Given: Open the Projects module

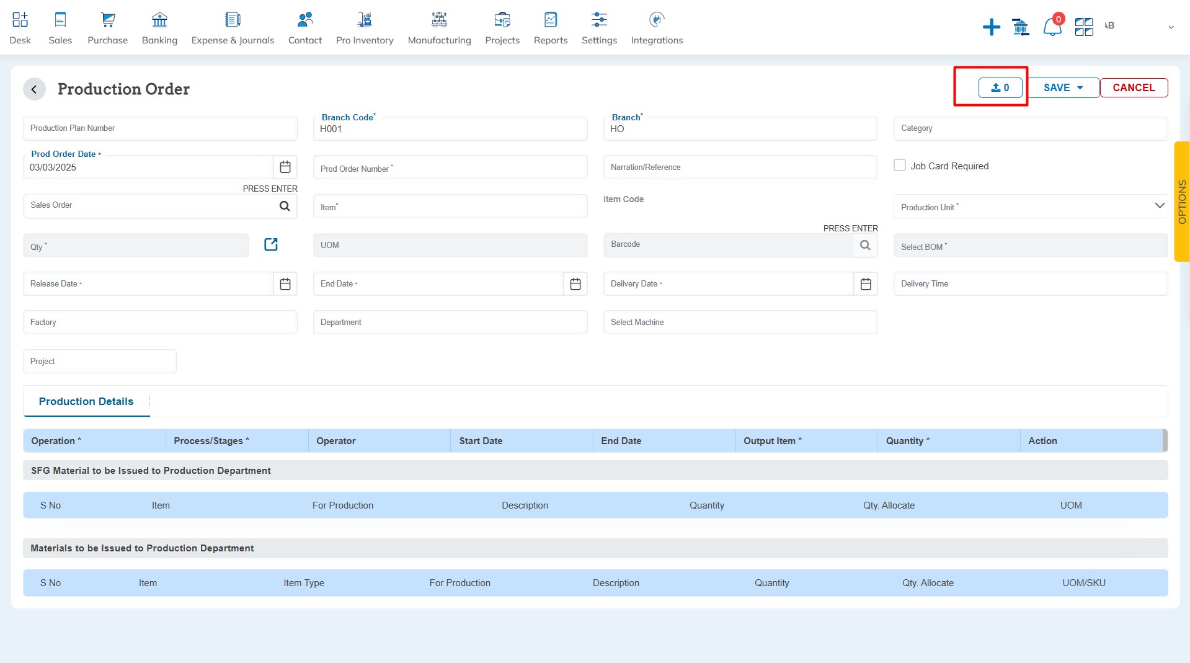Looking at the screenshot, I should pyautogui.click(x=502, y=28).
